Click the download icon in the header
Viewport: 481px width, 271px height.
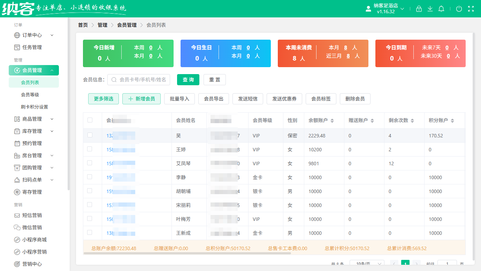[430, 9]
